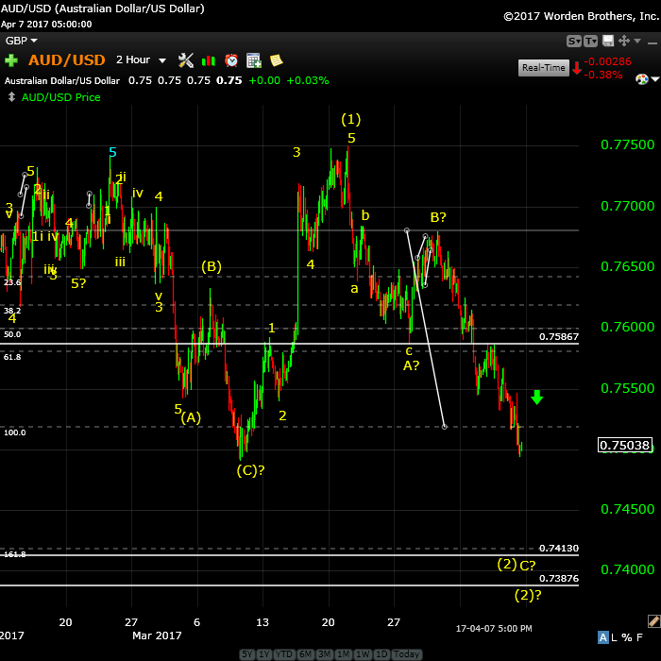The width and height of the screenshot is (661, 661).
Task: Click the -0.38% change value
Action: point(604,75)
